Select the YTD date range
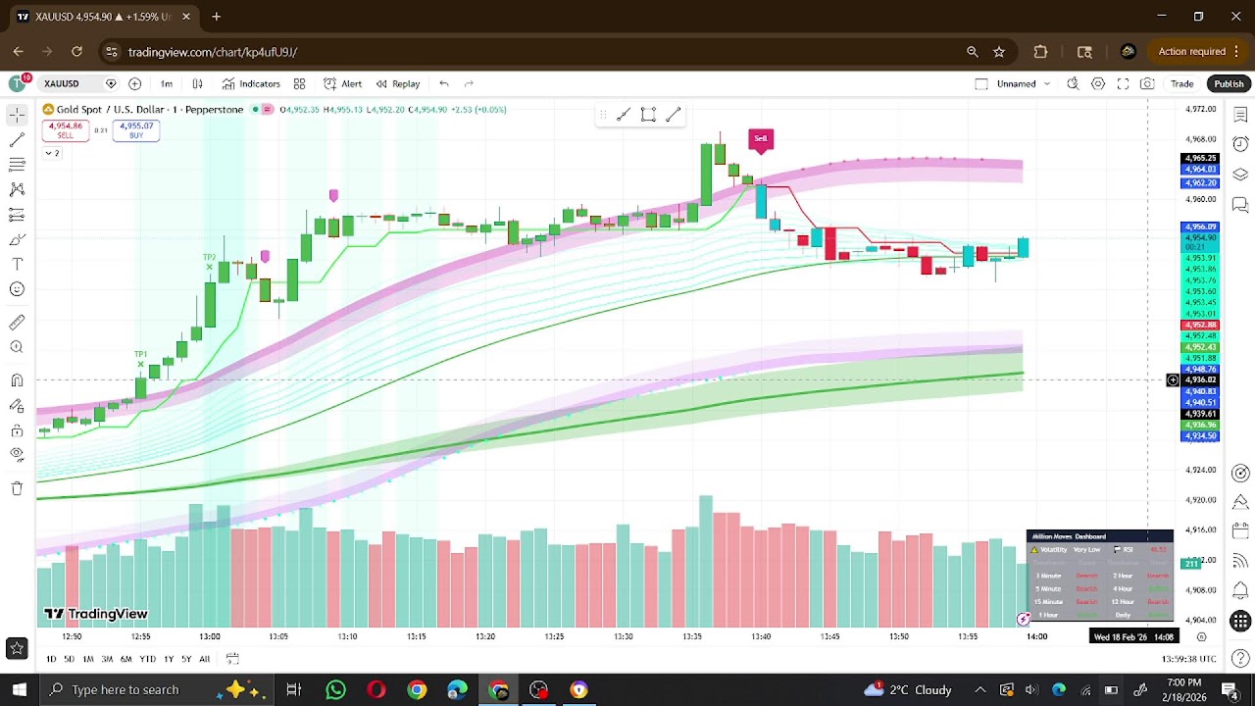 point(147,659)
